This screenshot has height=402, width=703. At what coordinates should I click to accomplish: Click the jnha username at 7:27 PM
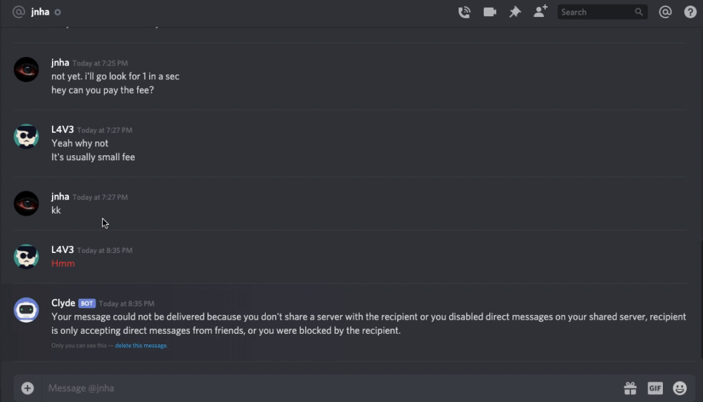coord(60,197)
